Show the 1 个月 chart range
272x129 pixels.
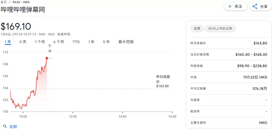tap(40, 42)
